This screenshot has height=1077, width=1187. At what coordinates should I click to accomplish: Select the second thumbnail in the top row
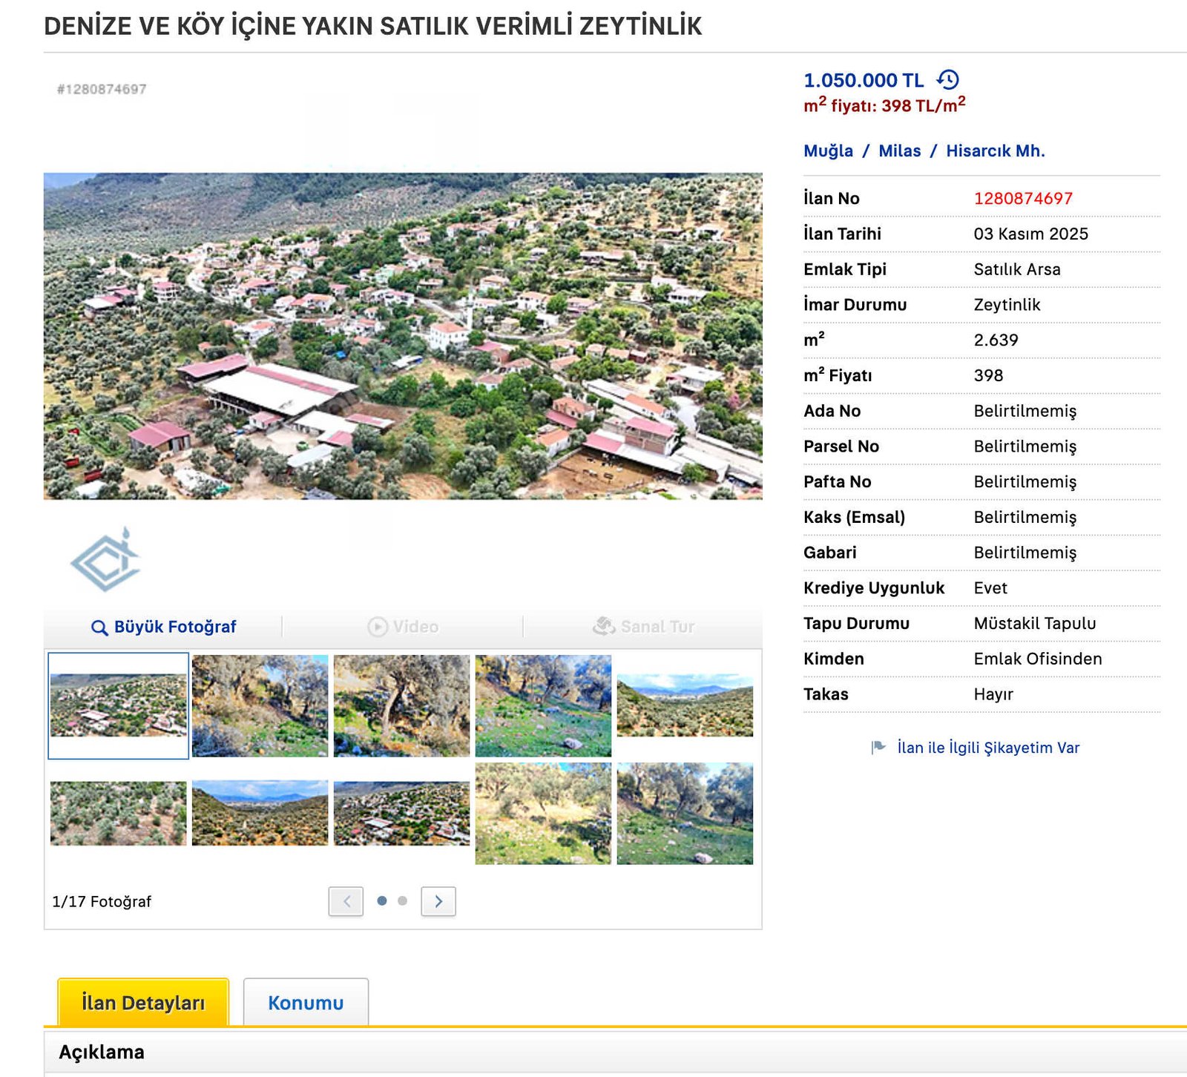pos(260,705)
